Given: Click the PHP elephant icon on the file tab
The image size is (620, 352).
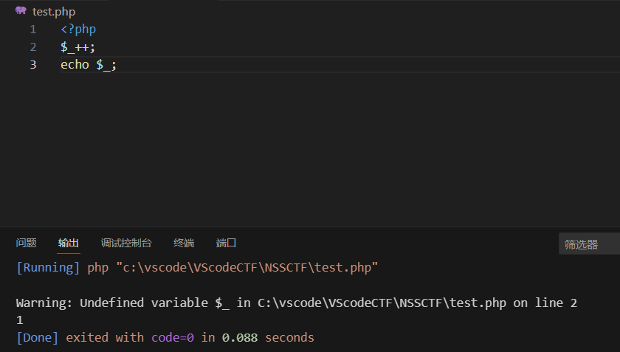Looking at the screenshot, I should tap(21, 11).
